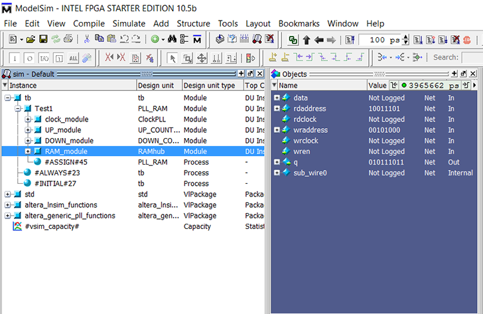Viewport: 483px width, 314px height.
Task: Increase run length with stepper up arrow
Action: pyautogui.click(x=406, y=37)
